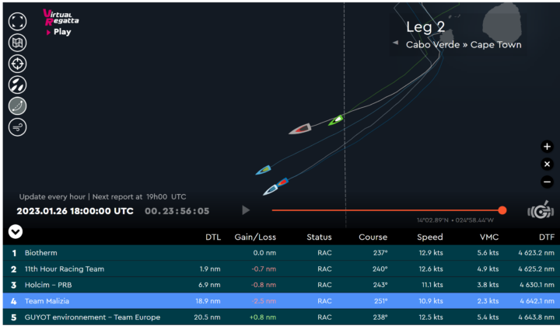Toggle the wind display icon
Viewport: 560px width, 329px height.
coord(17,127)
